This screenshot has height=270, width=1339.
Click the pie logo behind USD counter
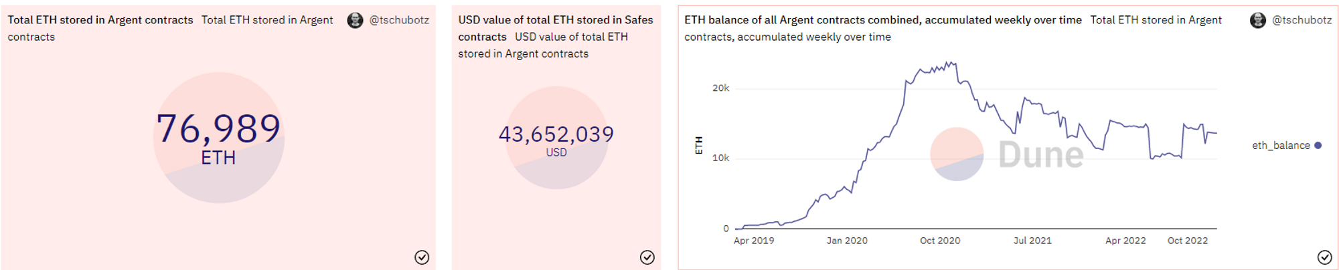(x=556, y=138)
